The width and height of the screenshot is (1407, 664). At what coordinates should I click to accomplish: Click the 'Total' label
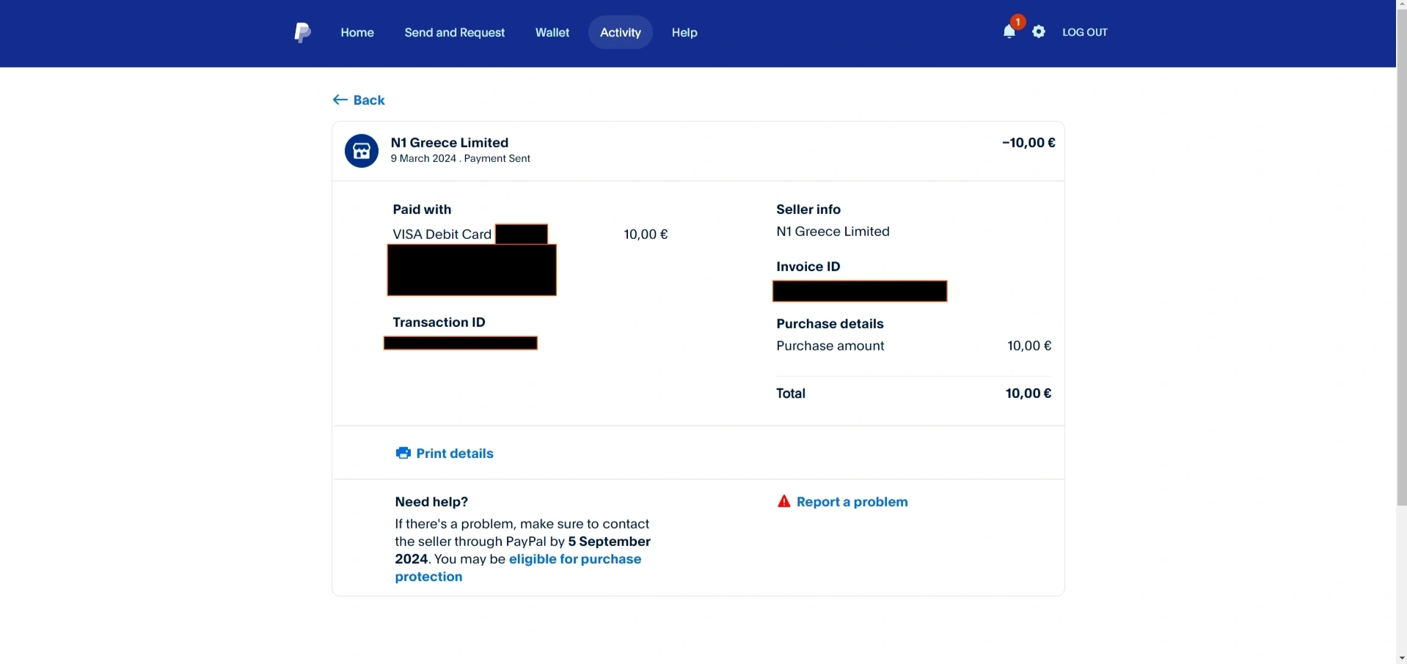click(791, 393)
